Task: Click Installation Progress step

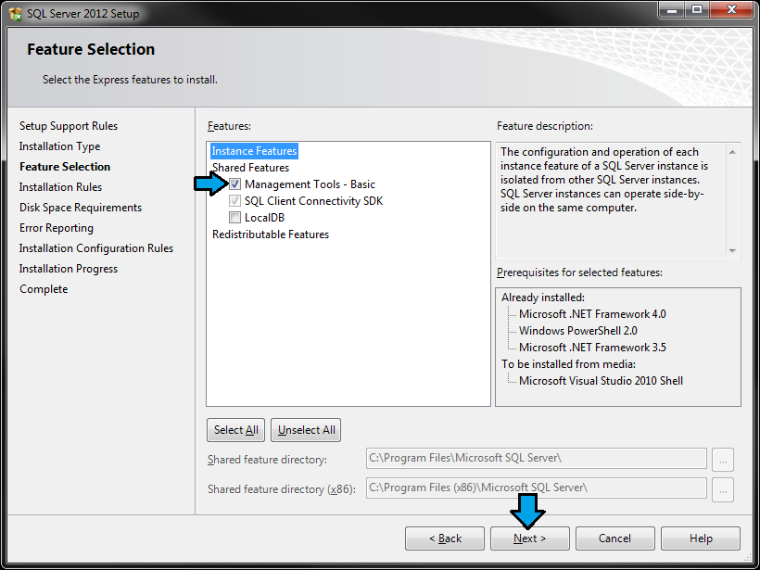Action: [x=69, y=269]
